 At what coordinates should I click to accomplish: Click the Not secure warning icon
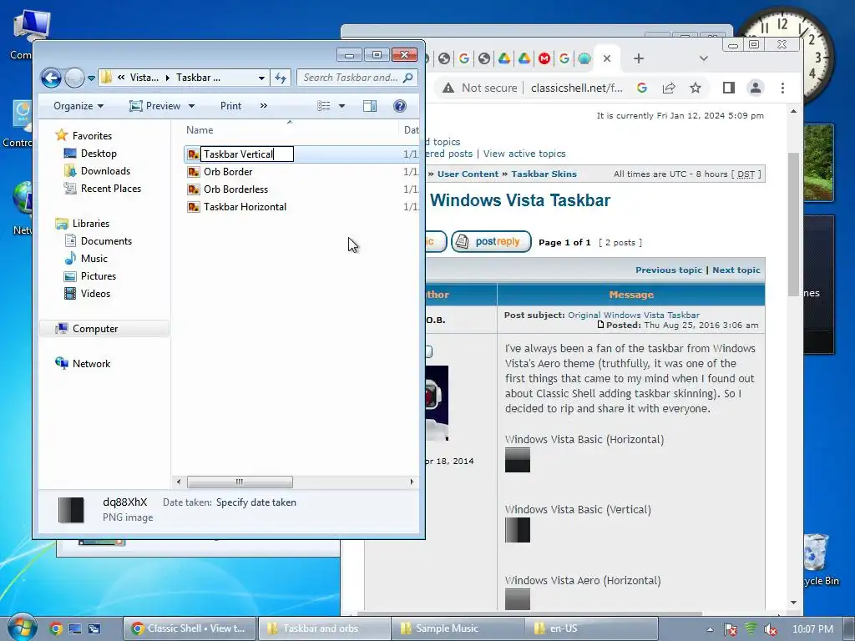point(448,88)
